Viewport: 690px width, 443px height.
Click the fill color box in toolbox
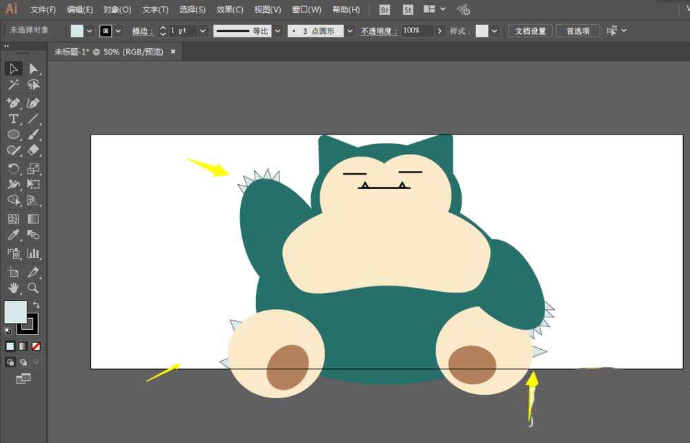15,312
